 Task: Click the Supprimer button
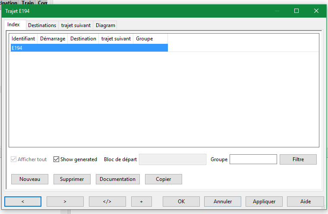(x=72, y=179)
